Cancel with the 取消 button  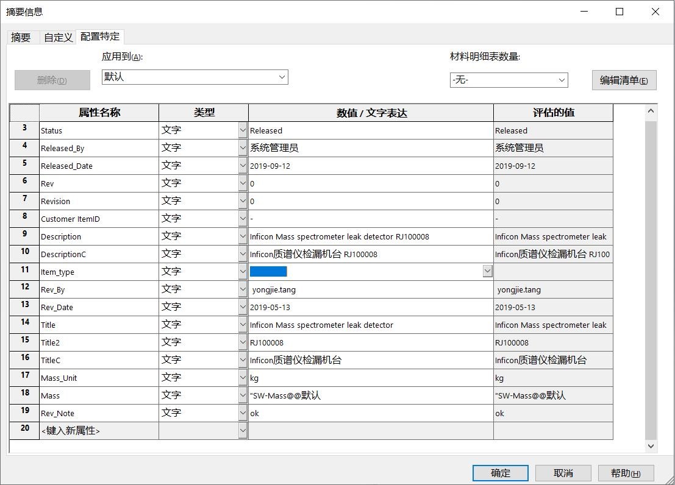pyautogui.click(x=563, y=473)
